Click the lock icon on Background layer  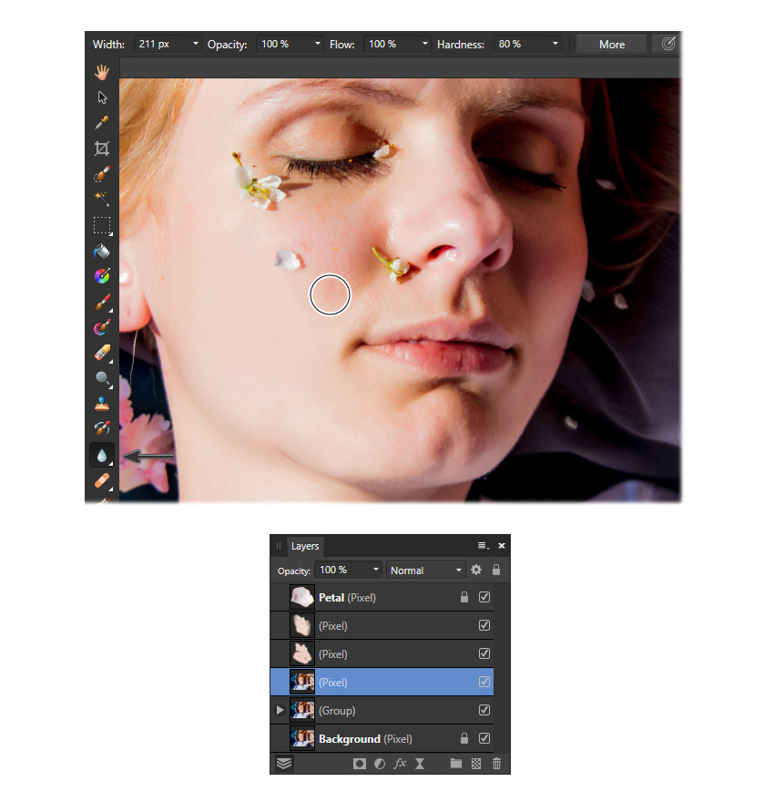(x=463, y=738)
